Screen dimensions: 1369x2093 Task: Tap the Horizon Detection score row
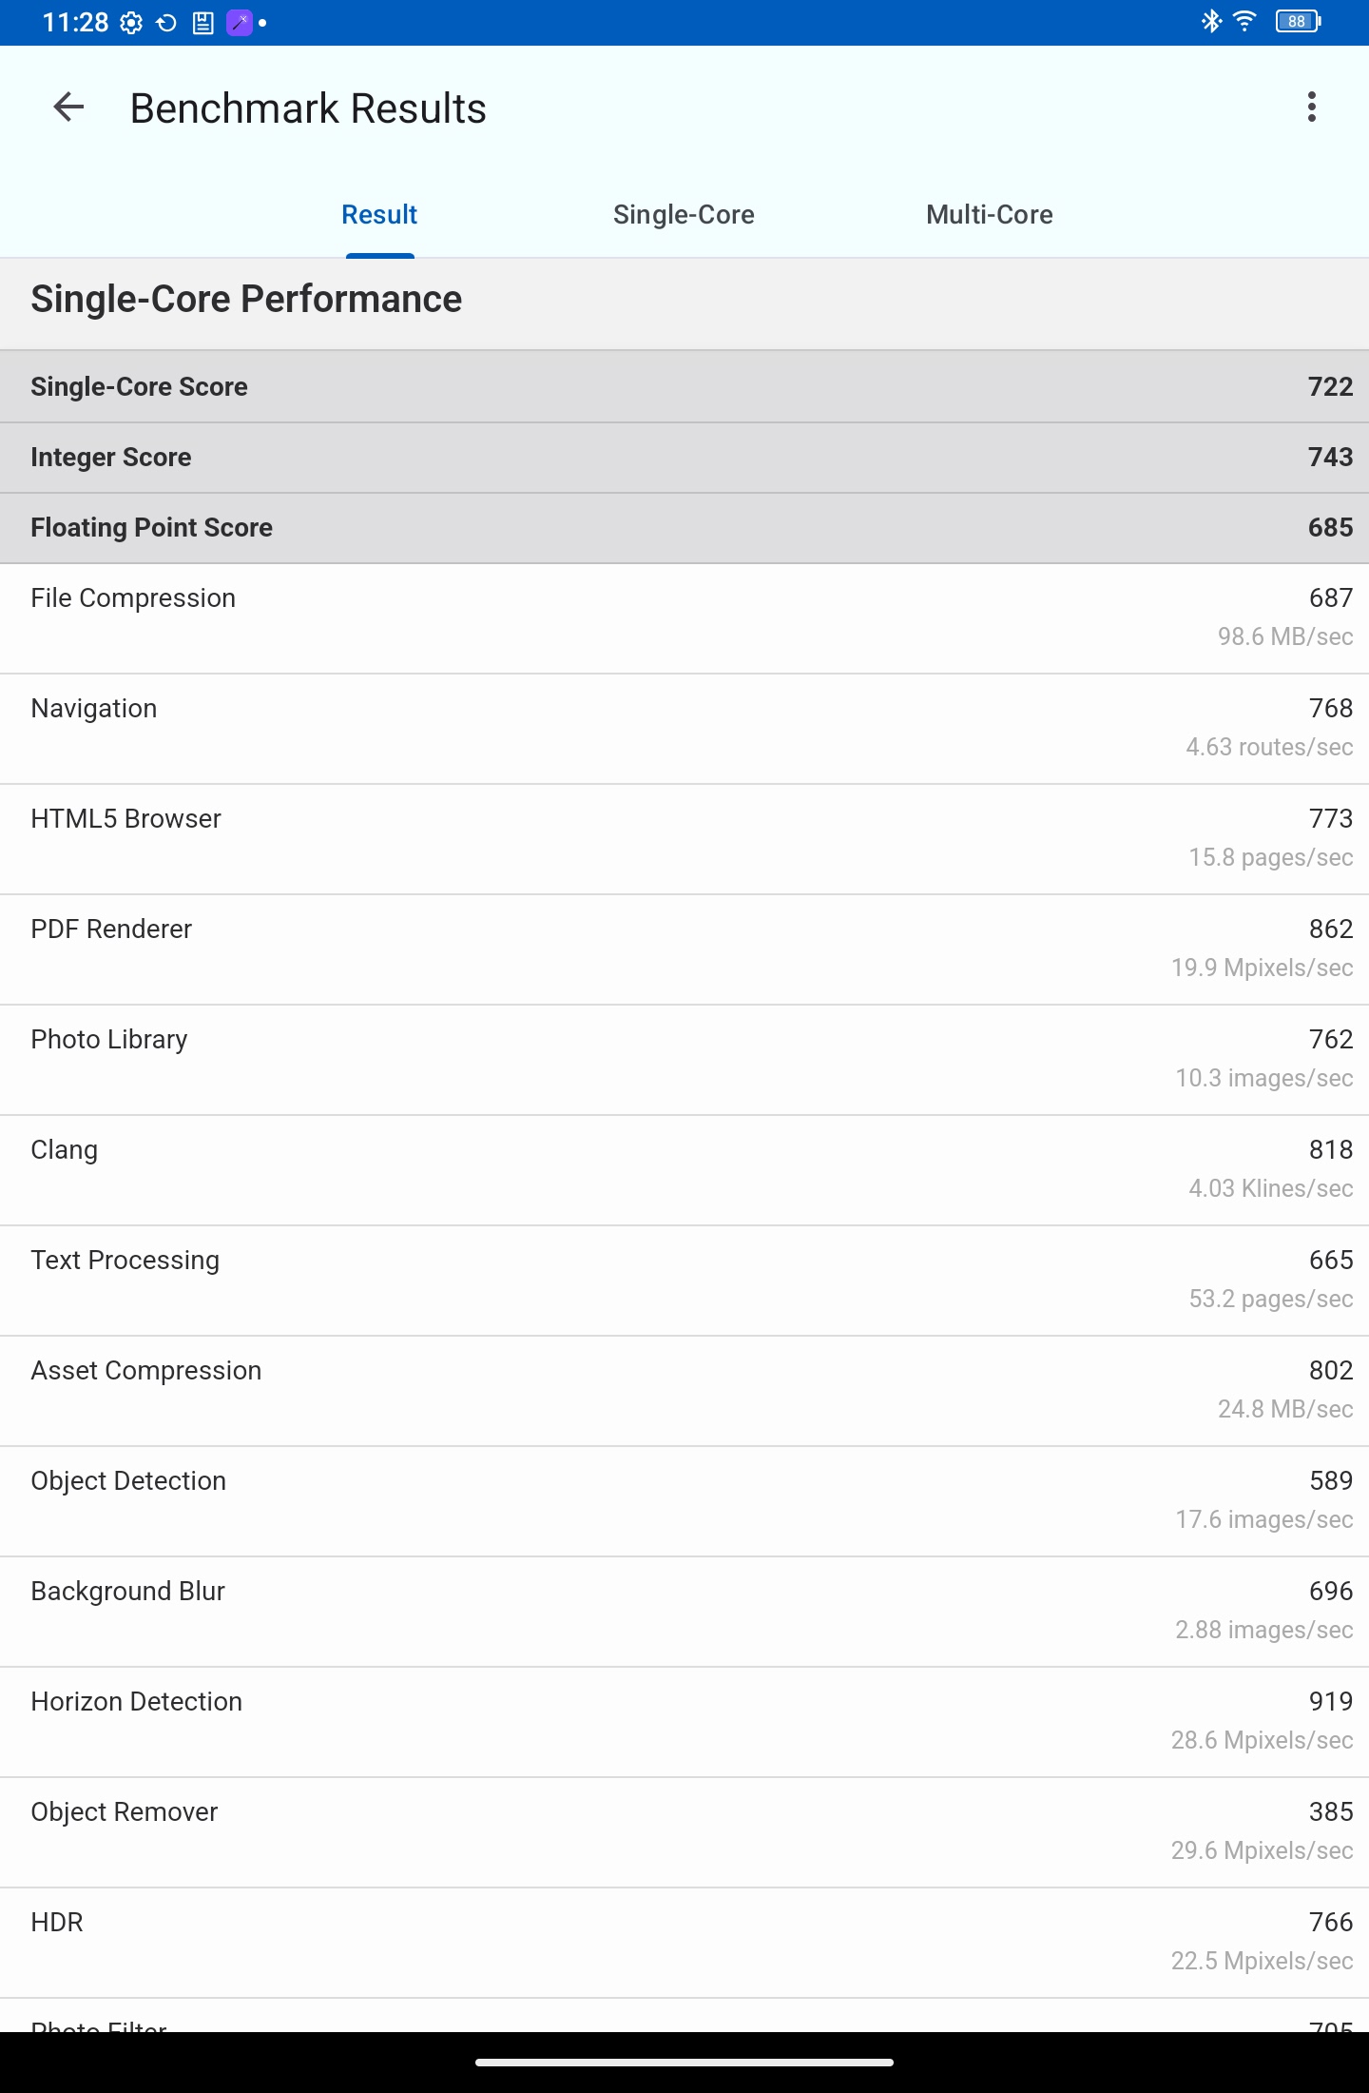click(684, 1722)
